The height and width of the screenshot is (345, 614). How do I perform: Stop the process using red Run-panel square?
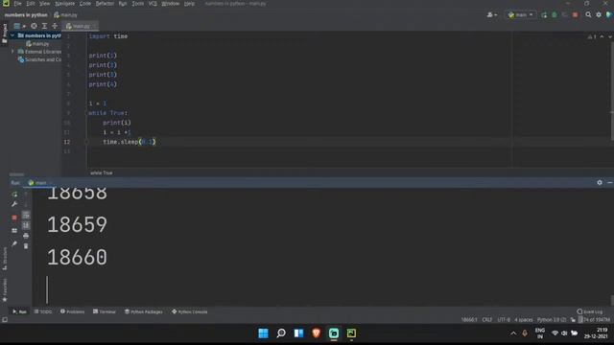pos(14,218)
